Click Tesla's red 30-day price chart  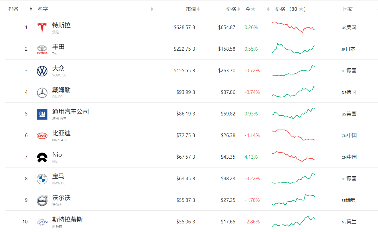(294, 27)
